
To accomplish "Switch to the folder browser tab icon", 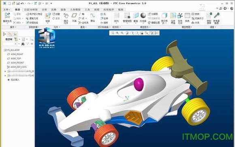I will (x=10, y=34).
